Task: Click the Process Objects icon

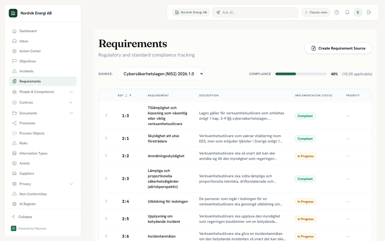Action: click(x=14, y=133)
